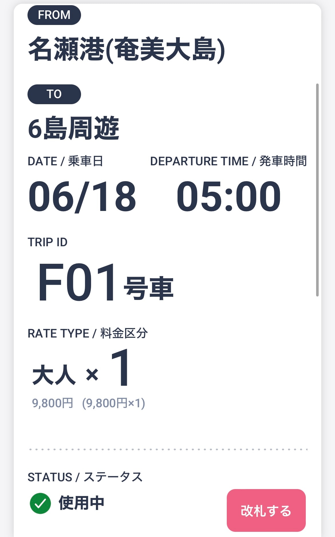Click the large adult count number 1
The height and width of the screenshot is (537, 335).
(x=121, y=367)
